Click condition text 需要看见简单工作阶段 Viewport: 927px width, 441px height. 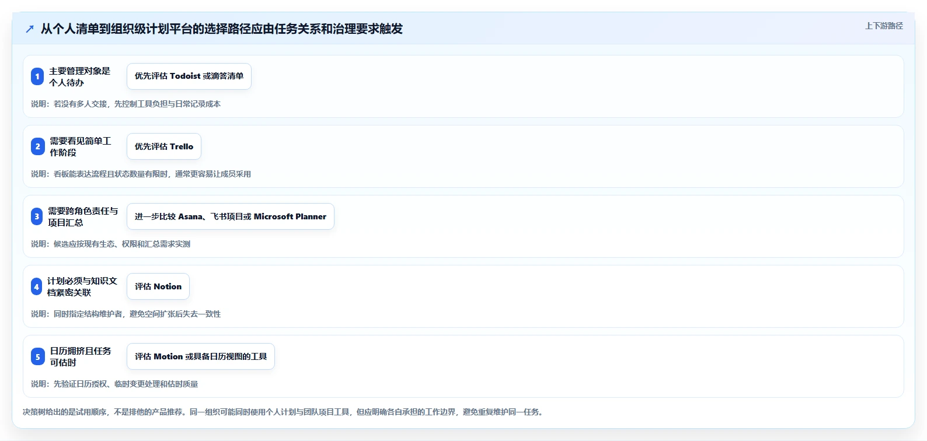(x=80, y=146)
